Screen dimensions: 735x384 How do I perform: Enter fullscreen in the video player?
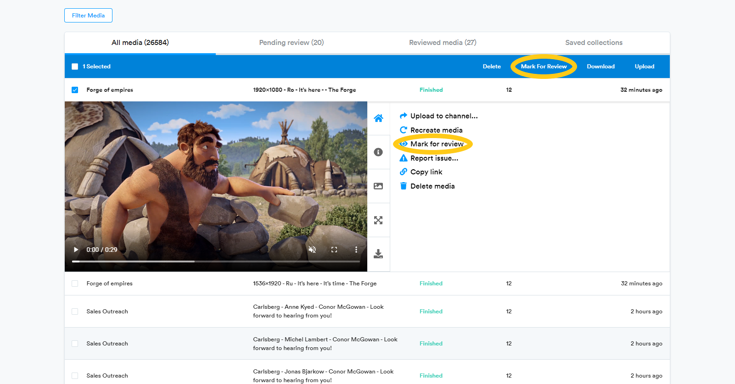click(x=334, y=250)
